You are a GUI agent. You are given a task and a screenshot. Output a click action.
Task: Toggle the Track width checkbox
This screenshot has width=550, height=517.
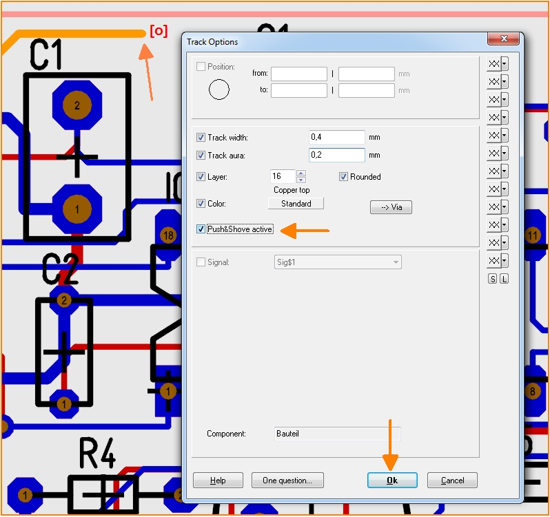click(201, 138)
